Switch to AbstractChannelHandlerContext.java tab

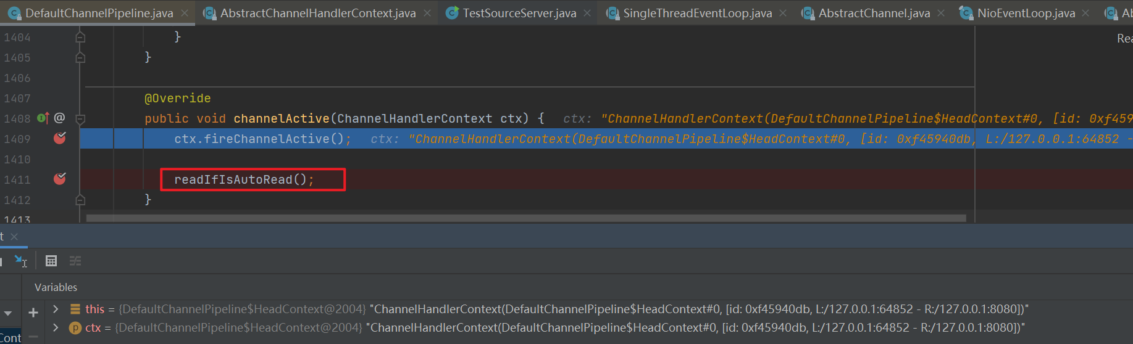317,13
